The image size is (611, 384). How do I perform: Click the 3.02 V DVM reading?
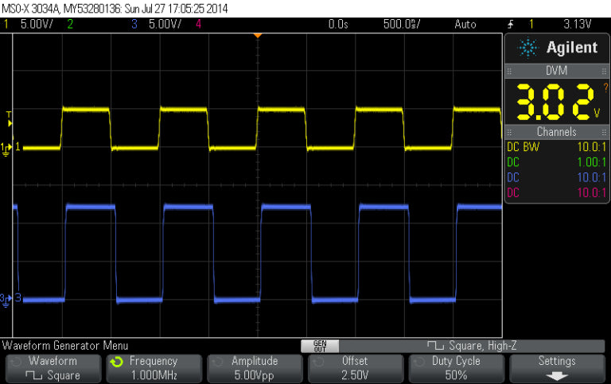point(554,100)
